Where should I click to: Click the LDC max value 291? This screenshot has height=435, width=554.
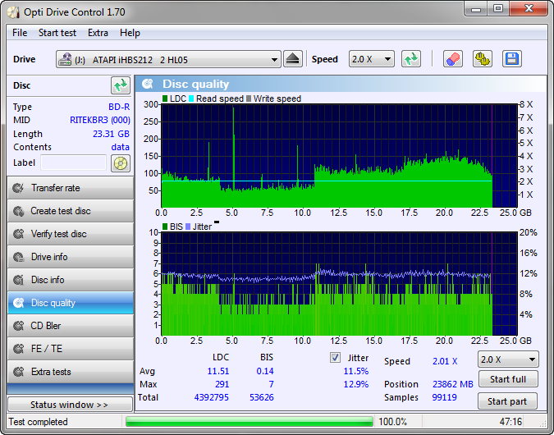click(x=222, y=384)
